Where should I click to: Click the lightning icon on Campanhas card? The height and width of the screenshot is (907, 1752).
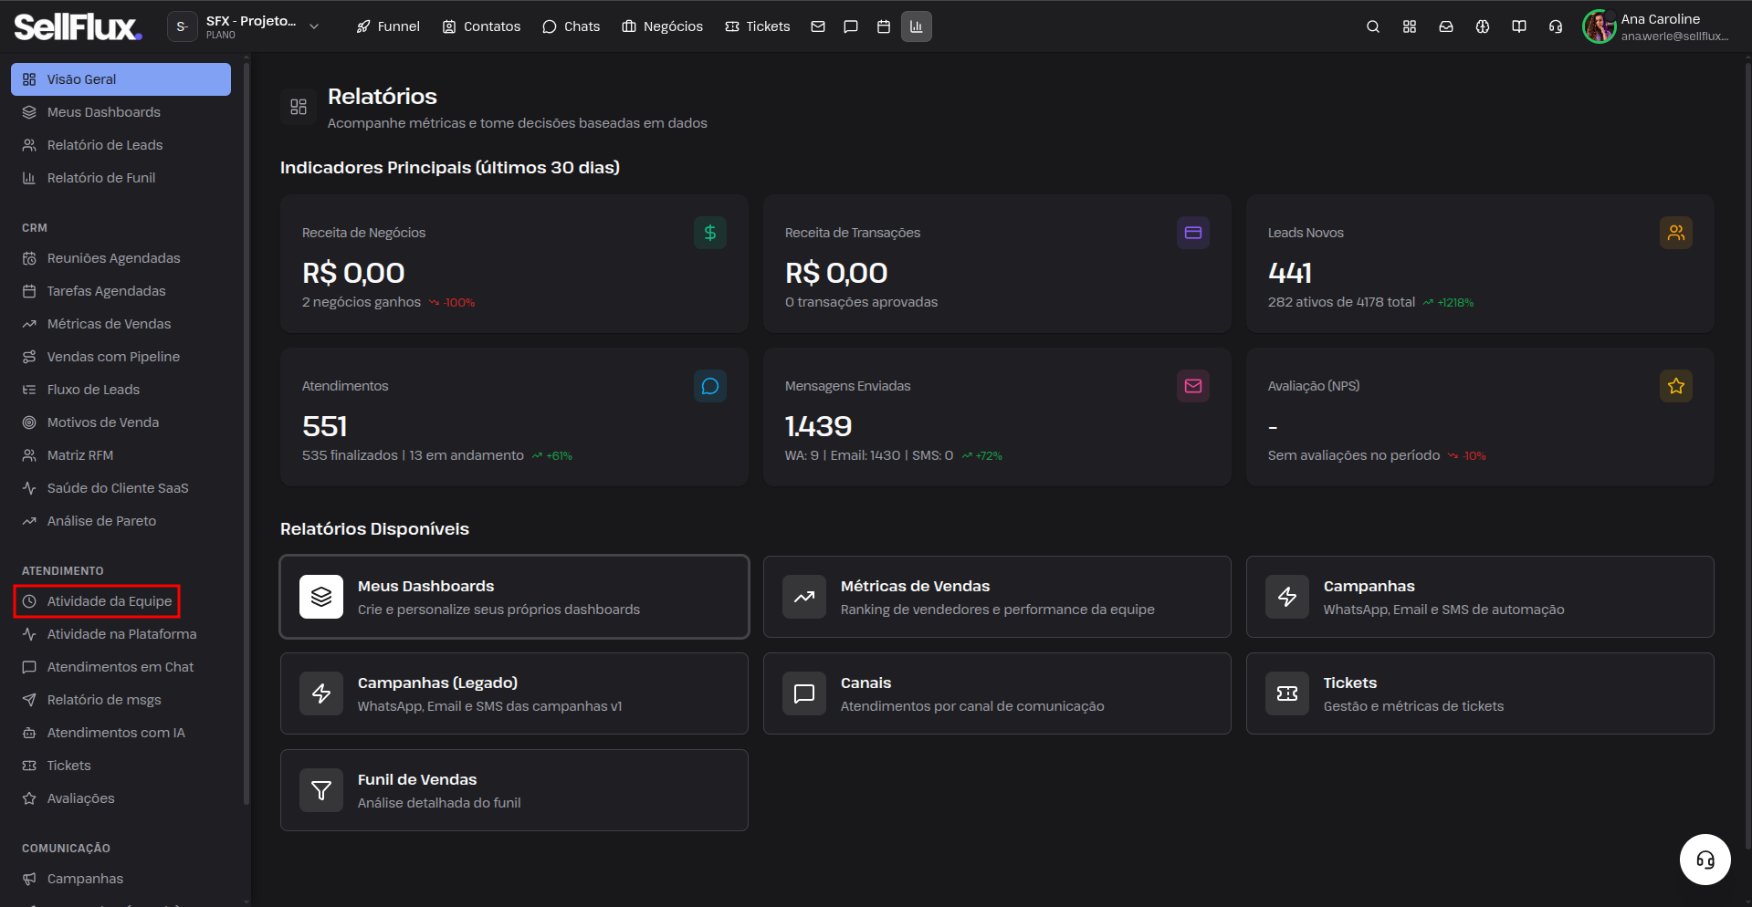1287,597
